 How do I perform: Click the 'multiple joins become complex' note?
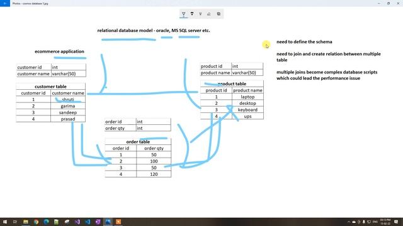click(x=327, y=75)
